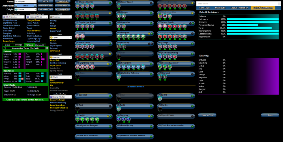Open the Archetype dropdown showing Tanker
Image resolution: width=283 pixels, height=142 pixels.
click(25, 5)
